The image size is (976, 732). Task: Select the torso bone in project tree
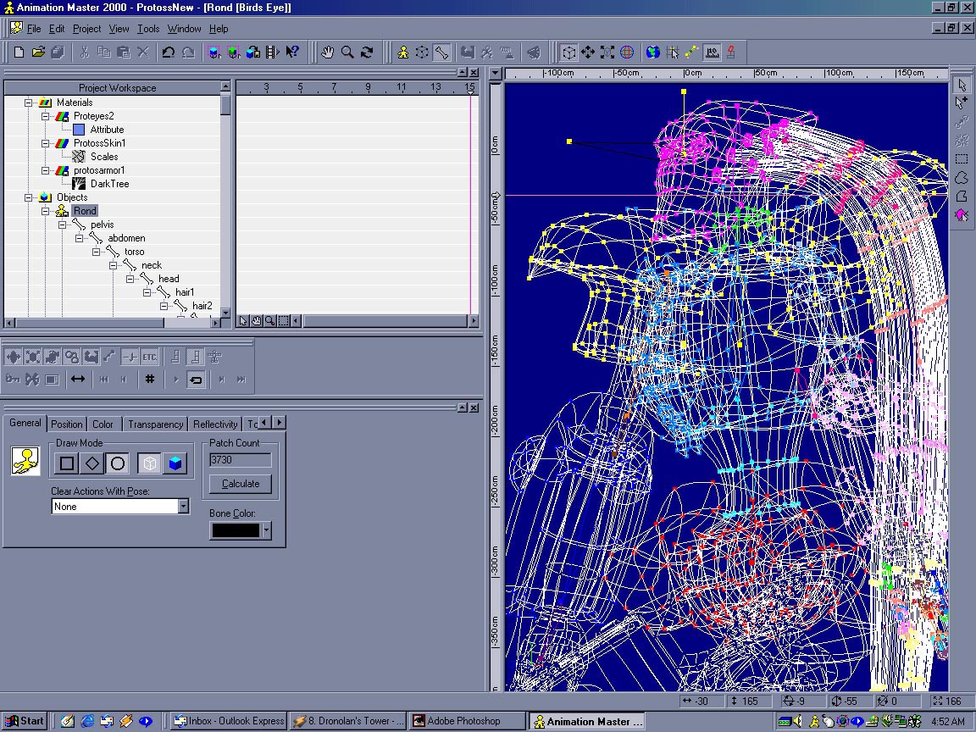tap(134, 252)
